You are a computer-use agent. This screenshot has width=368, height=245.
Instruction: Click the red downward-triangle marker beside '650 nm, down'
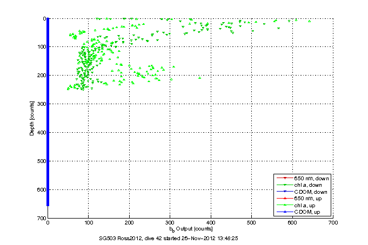click(285, 178)
